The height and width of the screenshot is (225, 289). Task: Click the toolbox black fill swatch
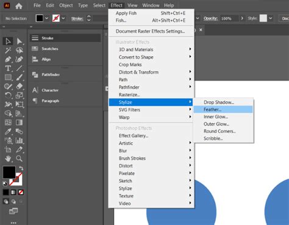[9, 172]
